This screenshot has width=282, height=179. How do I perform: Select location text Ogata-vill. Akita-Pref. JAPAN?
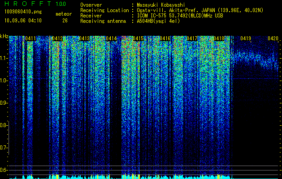point(176,10)
